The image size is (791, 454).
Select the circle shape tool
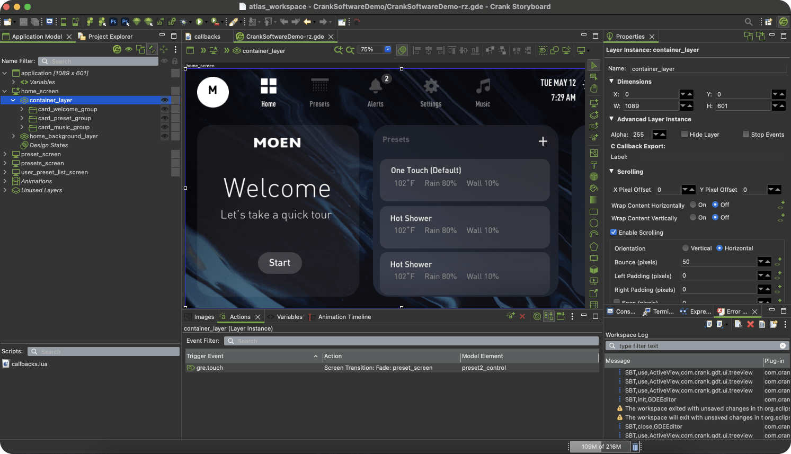(594, 223)
